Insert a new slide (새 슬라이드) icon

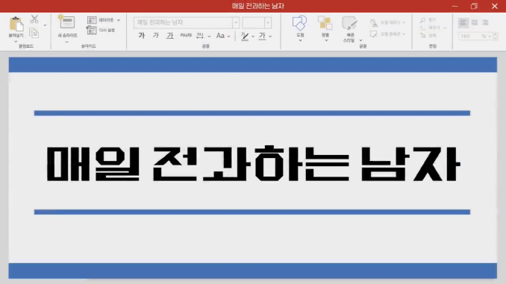pos(66,22)
